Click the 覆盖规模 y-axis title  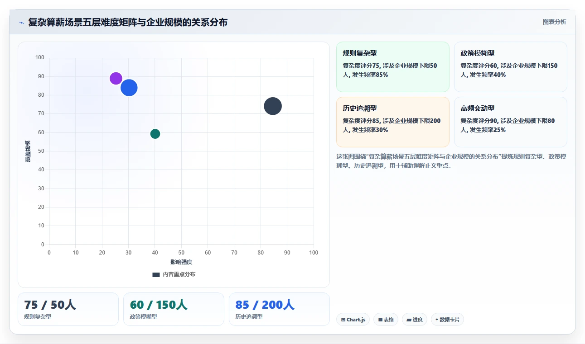(x=28, y=151)
